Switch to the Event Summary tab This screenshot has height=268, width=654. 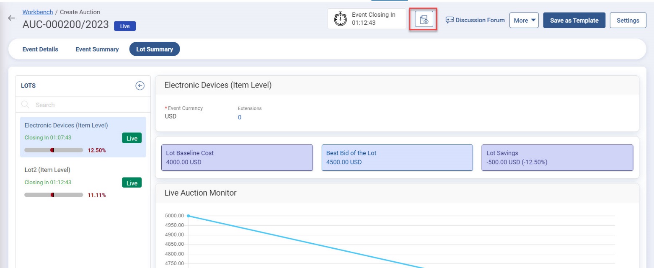pos(97,49)
